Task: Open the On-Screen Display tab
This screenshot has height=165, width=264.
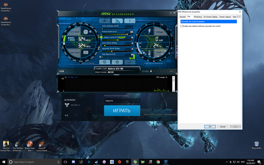Action: coord(210,17)
